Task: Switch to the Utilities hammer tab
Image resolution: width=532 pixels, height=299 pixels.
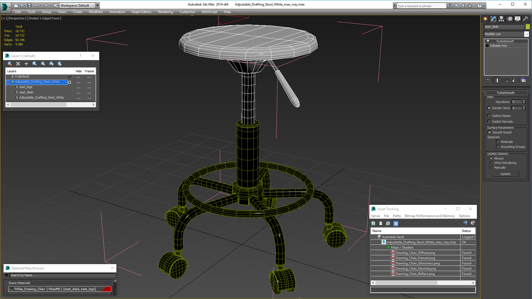Action: click(525, 19)
